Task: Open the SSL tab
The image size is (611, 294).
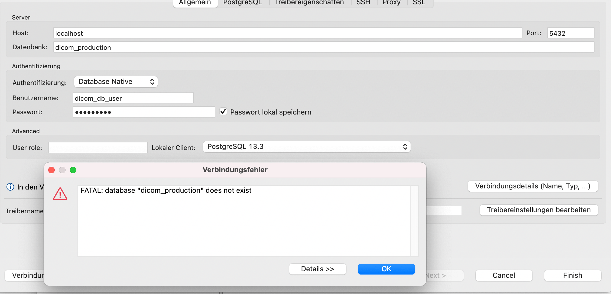Action: (419, 3)
